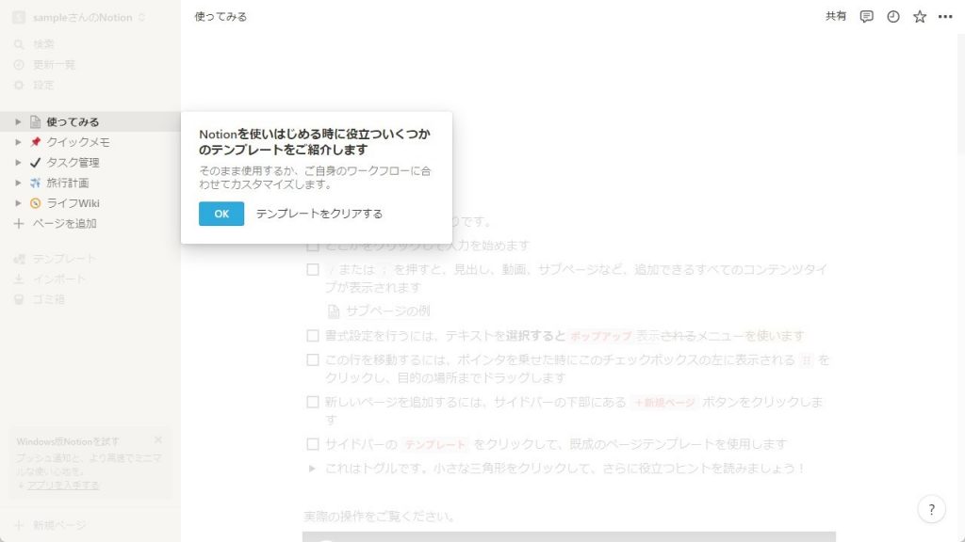Screen dimensions: 965x542
Task: Click the highlighted ポップアップ text
Action: (600, 336)
